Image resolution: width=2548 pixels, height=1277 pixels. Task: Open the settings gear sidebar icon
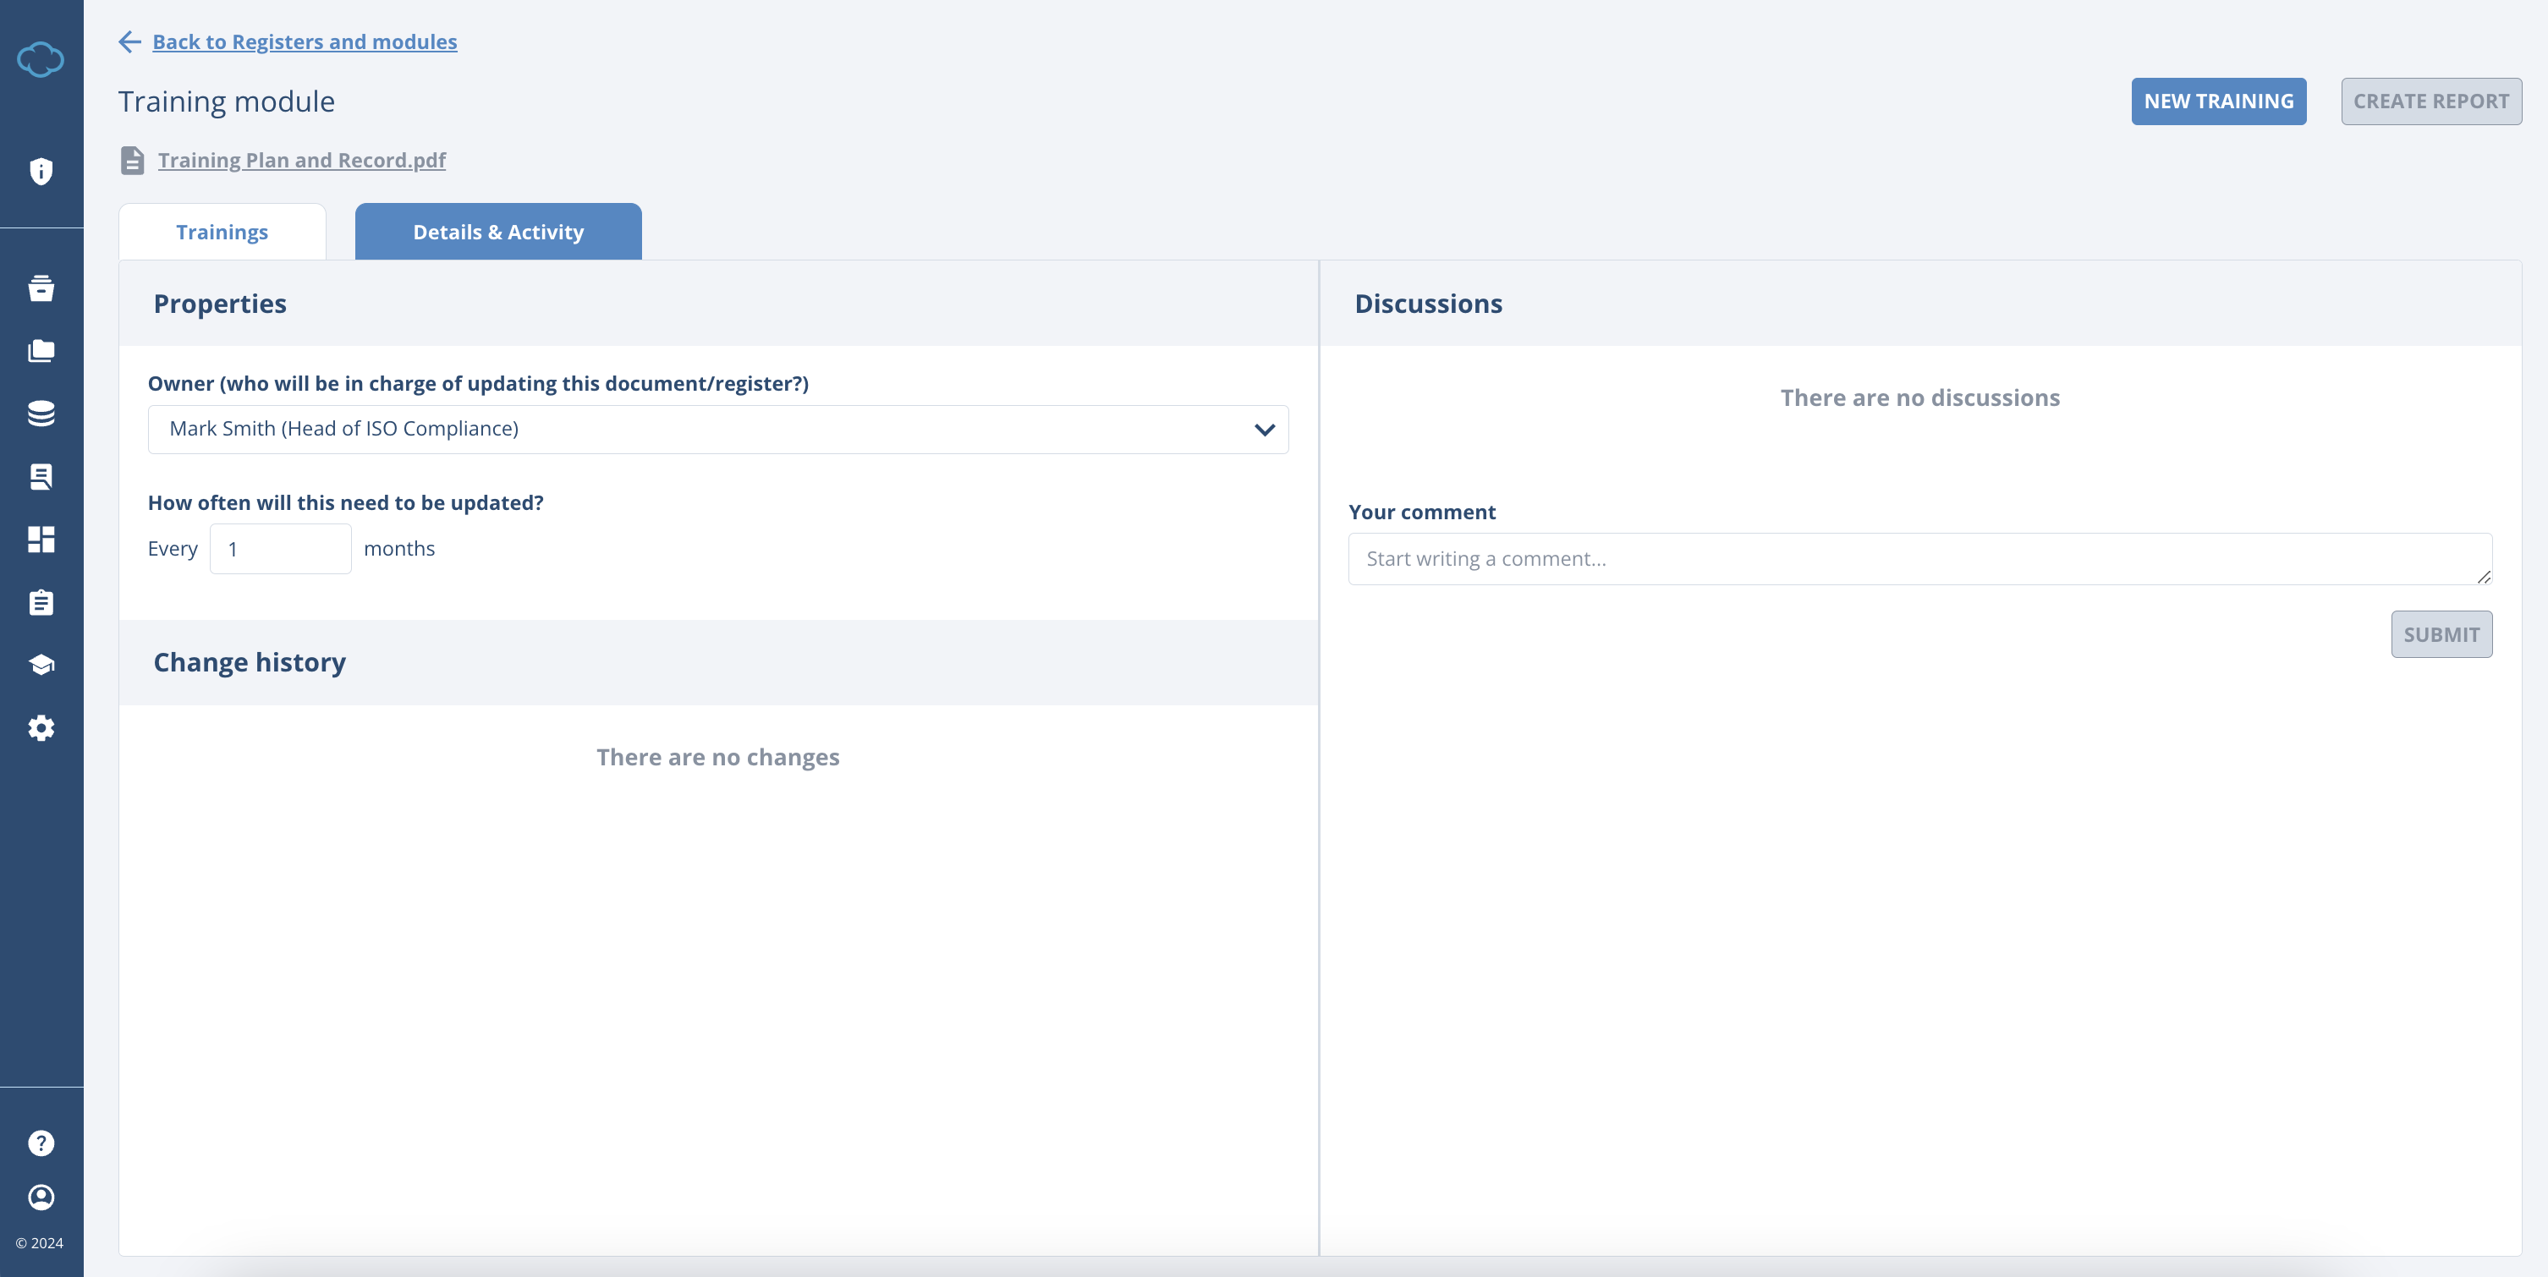tap(41, 728)
